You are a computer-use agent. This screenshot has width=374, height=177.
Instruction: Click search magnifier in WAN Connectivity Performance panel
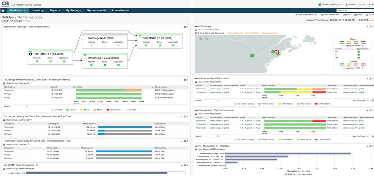[x=218, y=101]
